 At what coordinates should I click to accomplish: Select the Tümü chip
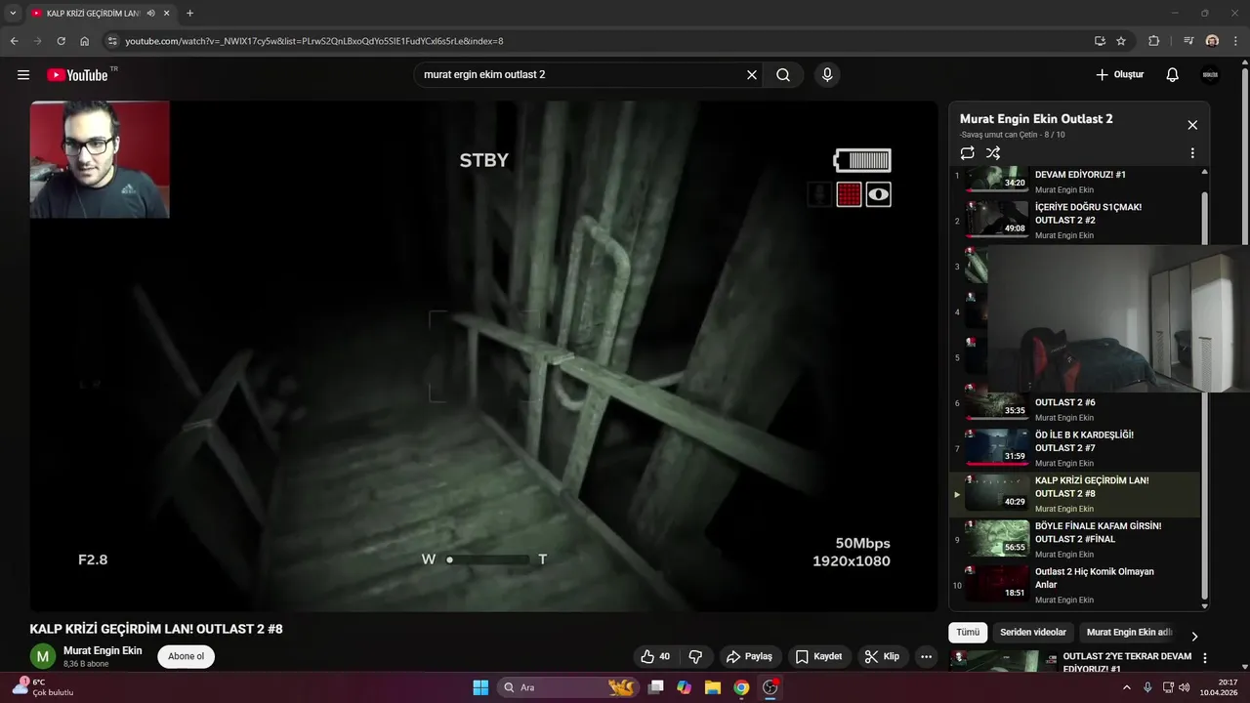pos(968,633)
